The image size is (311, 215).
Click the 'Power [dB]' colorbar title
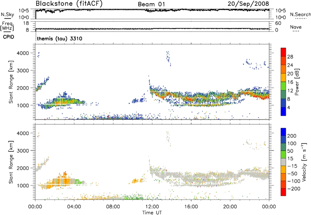coord(297,82)
